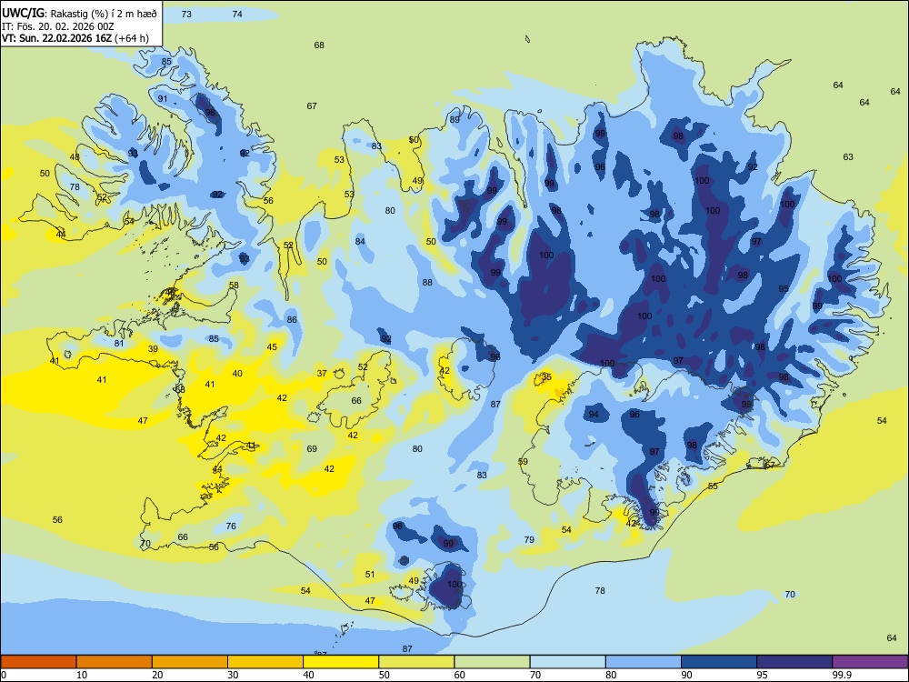Click the humidity value '76' on the map
The image size is (909, 682).
coord(231,526)
